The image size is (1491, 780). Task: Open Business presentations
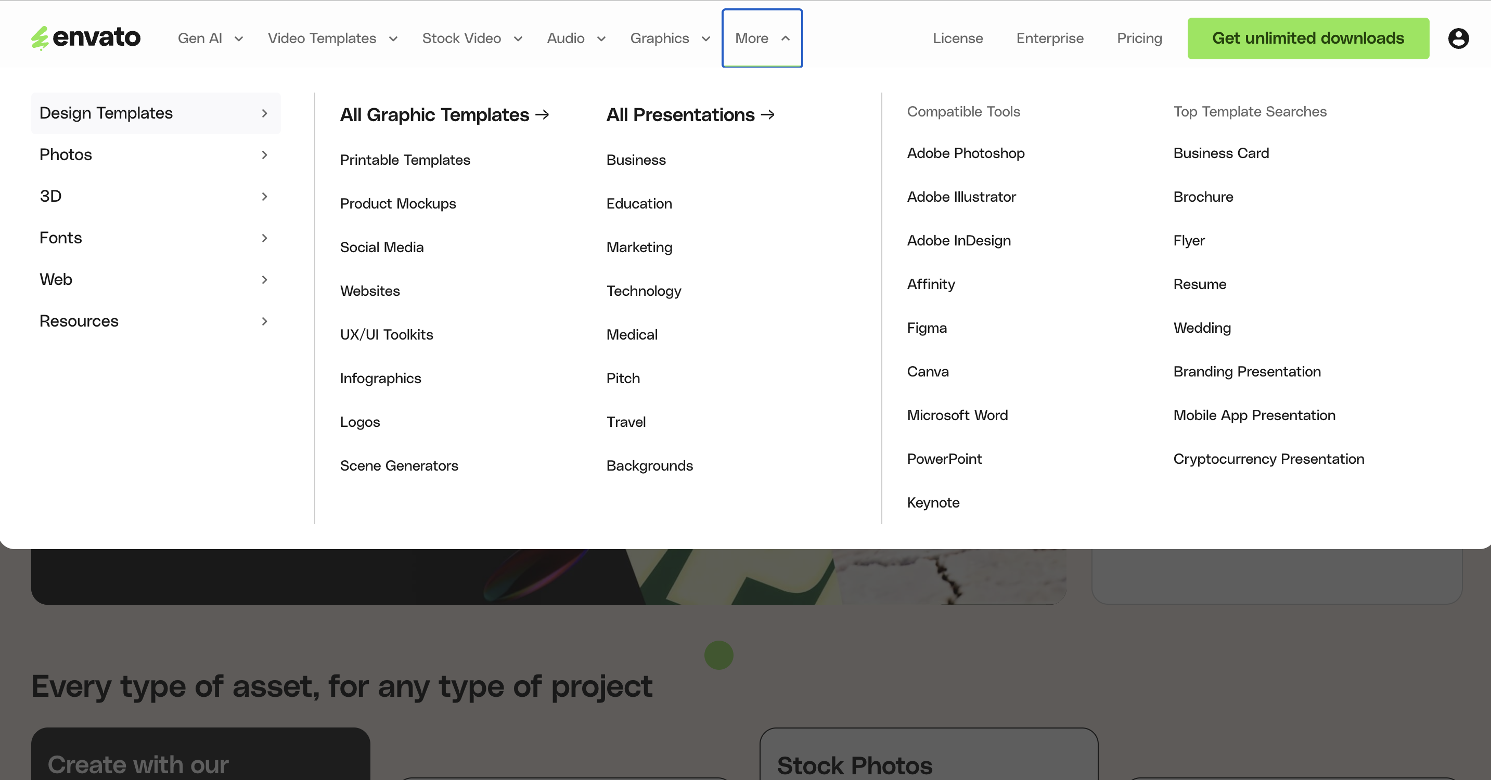[636, 160]
